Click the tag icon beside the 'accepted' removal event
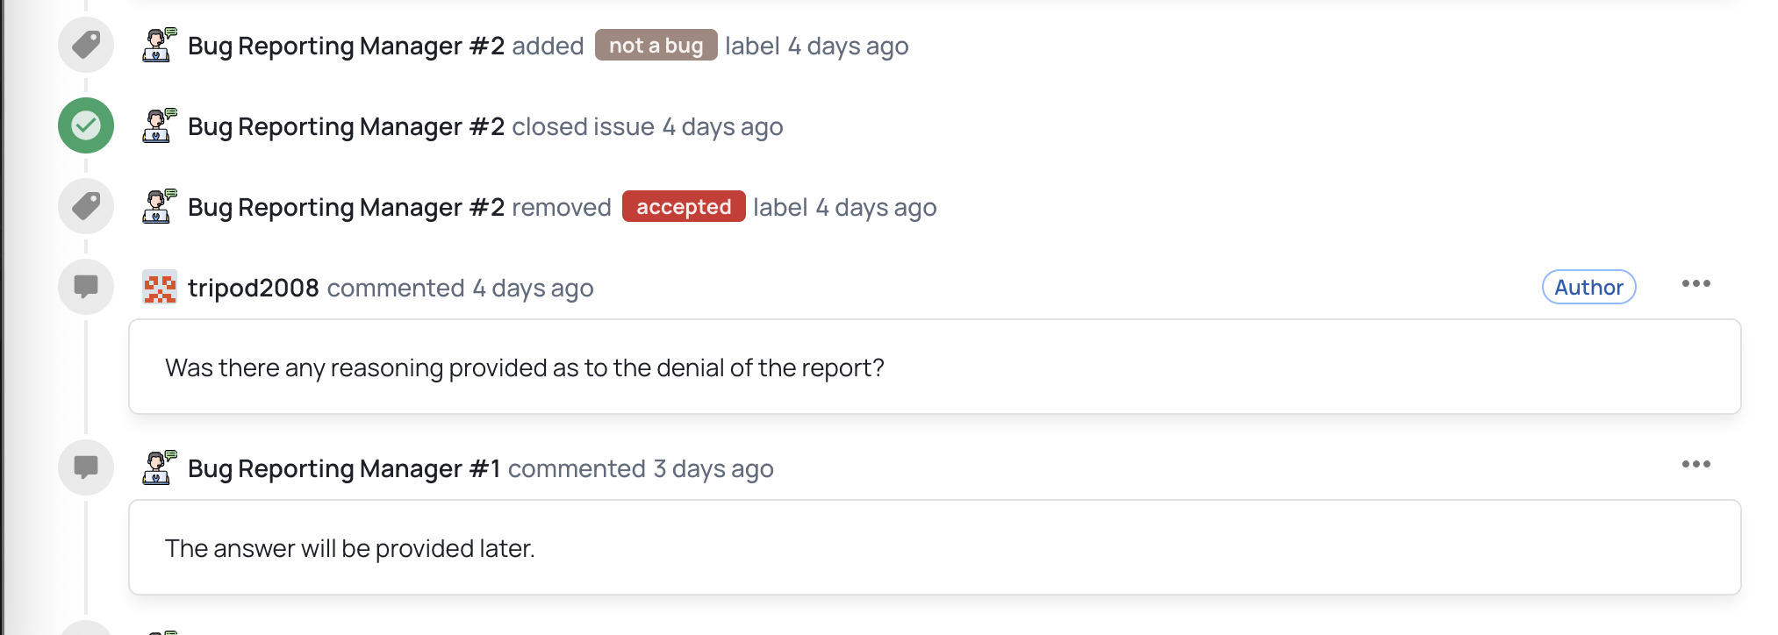1778x635 pixels. (x=86, y=206)
